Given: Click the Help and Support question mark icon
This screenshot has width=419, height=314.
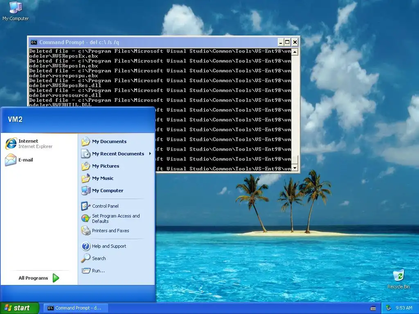Looking at the screenshot, I should [x=86, y=246].
